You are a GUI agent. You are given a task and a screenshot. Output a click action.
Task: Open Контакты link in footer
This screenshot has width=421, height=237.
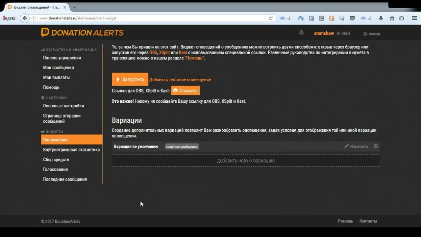(368, 221)
